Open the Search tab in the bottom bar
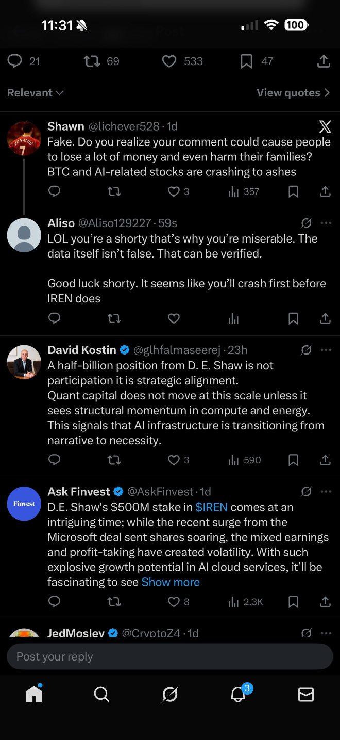Viewport: 340px width, 740px height. pyautogui.click(x=101, y=695)
